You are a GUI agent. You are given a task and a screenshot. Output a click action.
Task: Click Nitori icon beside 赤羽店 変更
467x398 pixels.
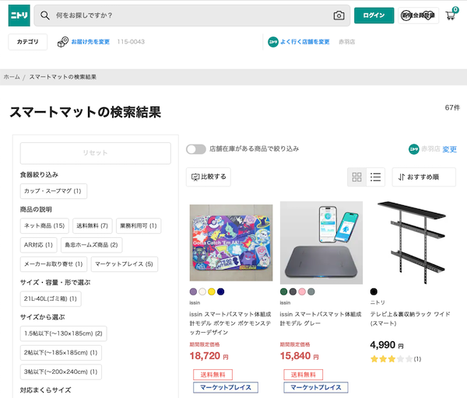(414, 149)
